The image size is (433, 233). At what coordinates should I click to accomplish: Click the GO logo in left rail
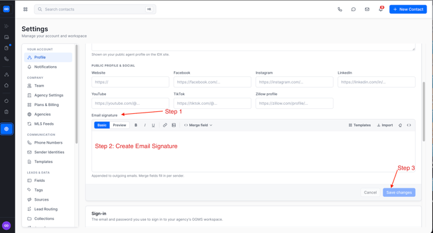tap(6, 9)
